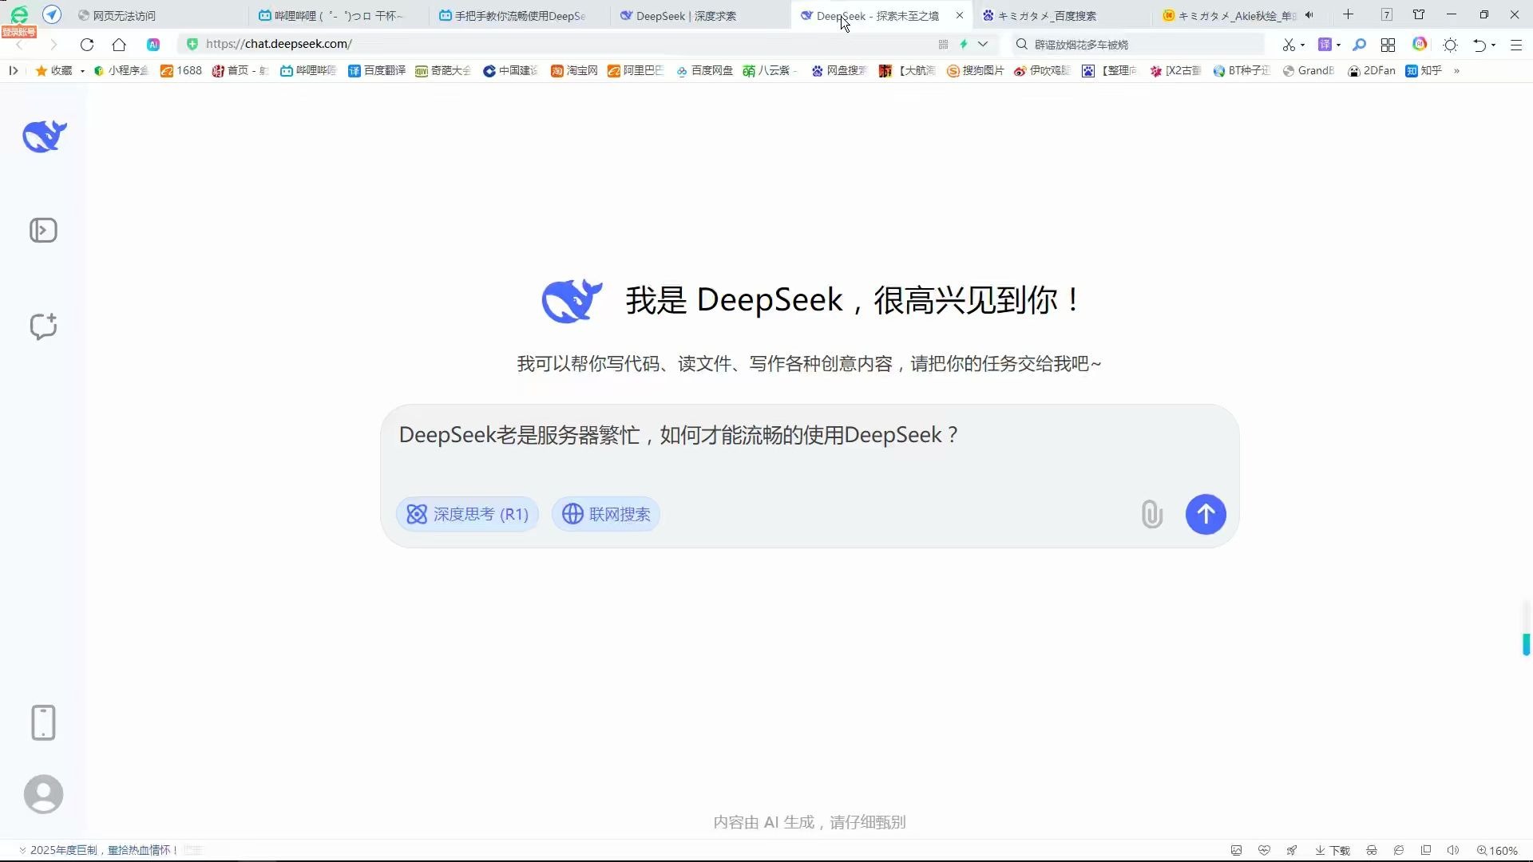Open the page translate tool
The width and height of the screenshot is (1533, 862).
(1325, 44)
